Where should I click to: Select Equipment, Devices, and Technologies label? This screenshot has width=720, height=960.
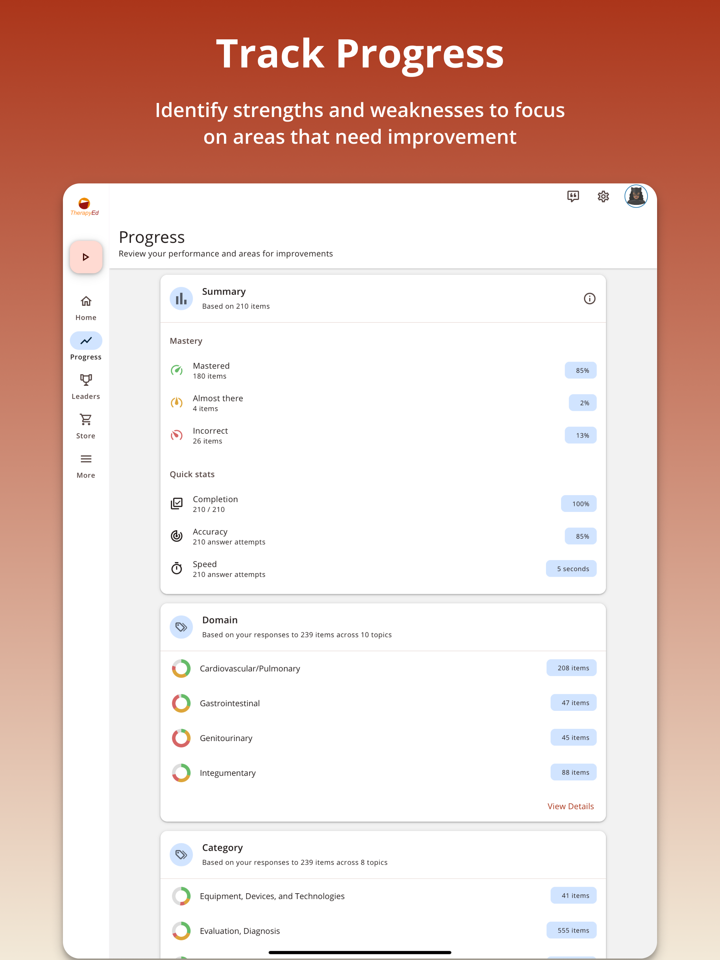(x=272, y=896)
